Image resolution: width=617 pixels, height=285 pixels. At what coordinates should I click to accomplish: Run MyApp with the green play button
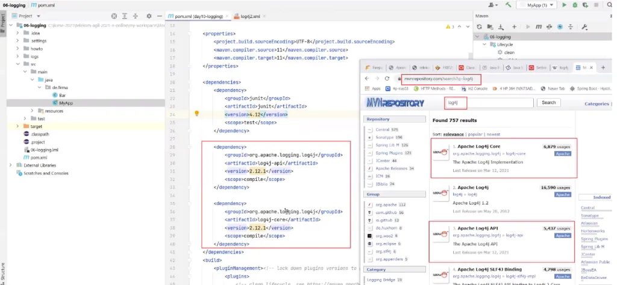pyautogui.click(x=564, y=5)
